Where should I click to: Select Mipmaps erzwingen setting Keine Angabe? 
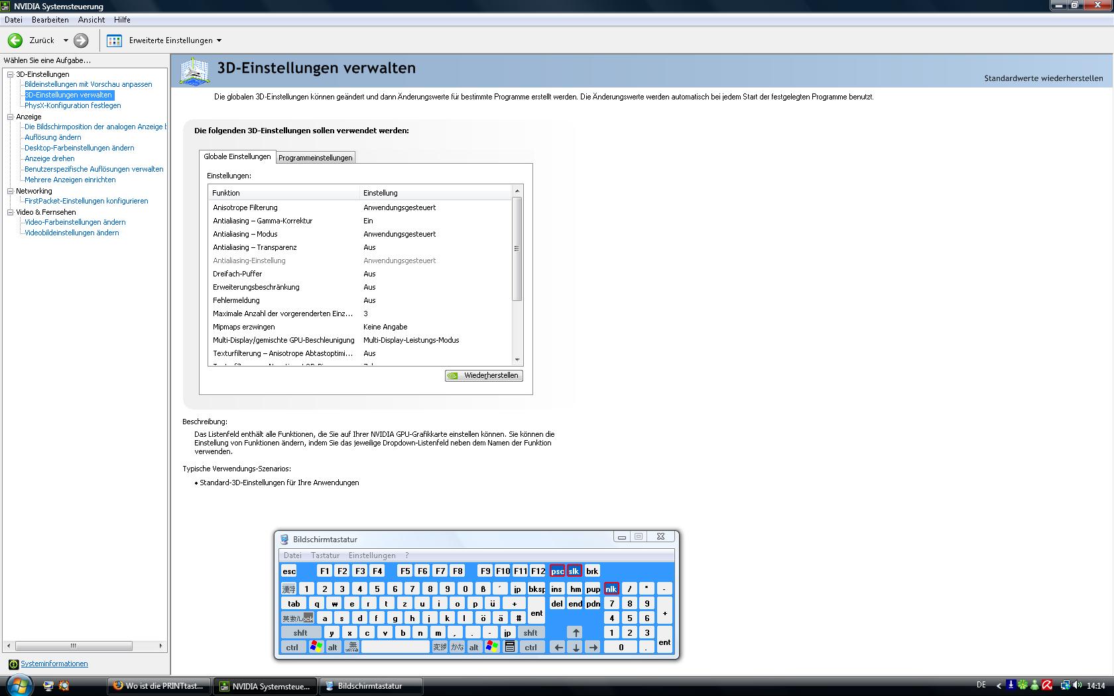tap(385, 327)
